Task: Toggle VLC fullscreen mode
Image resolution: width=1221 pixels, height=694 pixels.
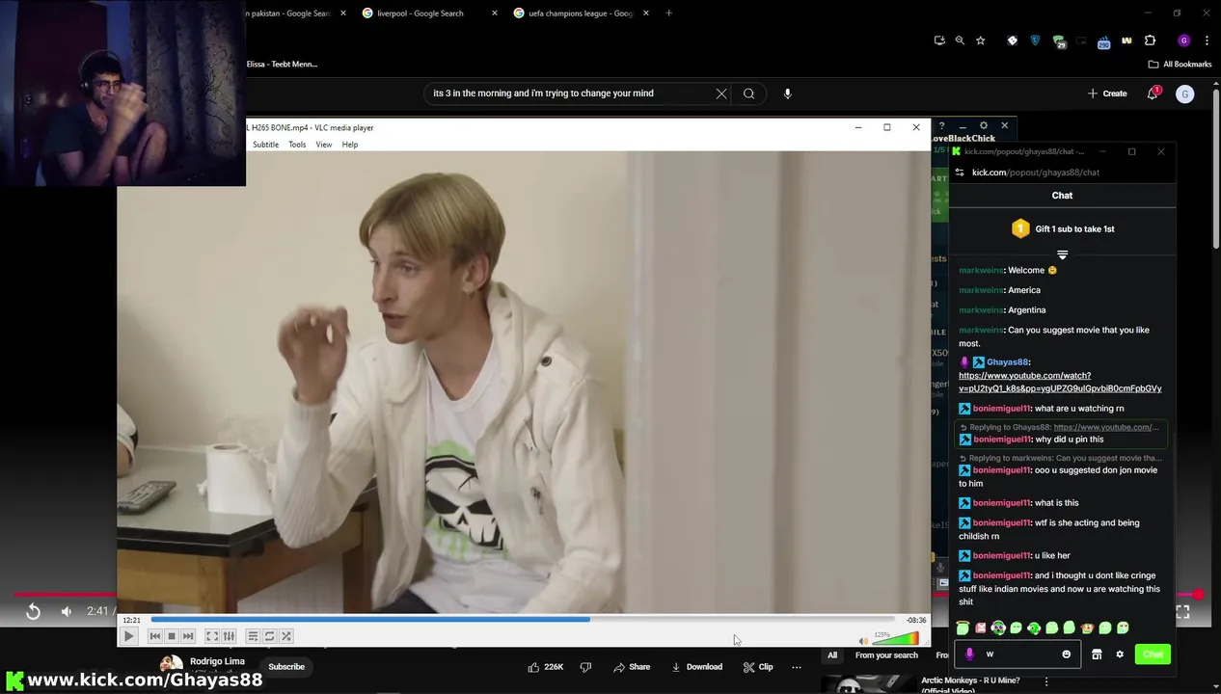Action: pos(212,636)
